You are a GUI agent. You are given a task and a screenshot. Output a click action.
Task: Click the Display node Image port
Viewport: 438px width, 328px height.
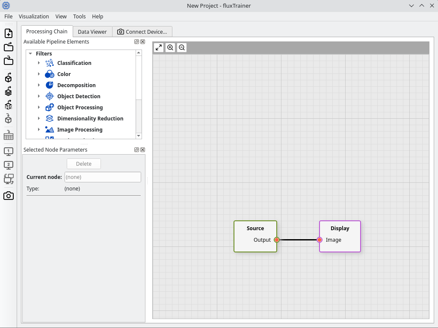click(320, 240)
